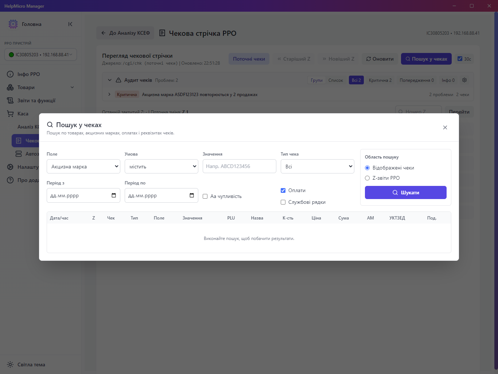Image resolution: width=498 pixels, height=374 pixels.
Task: Go back via До Аналізу КСЕФ button
Action: (x=125, y=33)
